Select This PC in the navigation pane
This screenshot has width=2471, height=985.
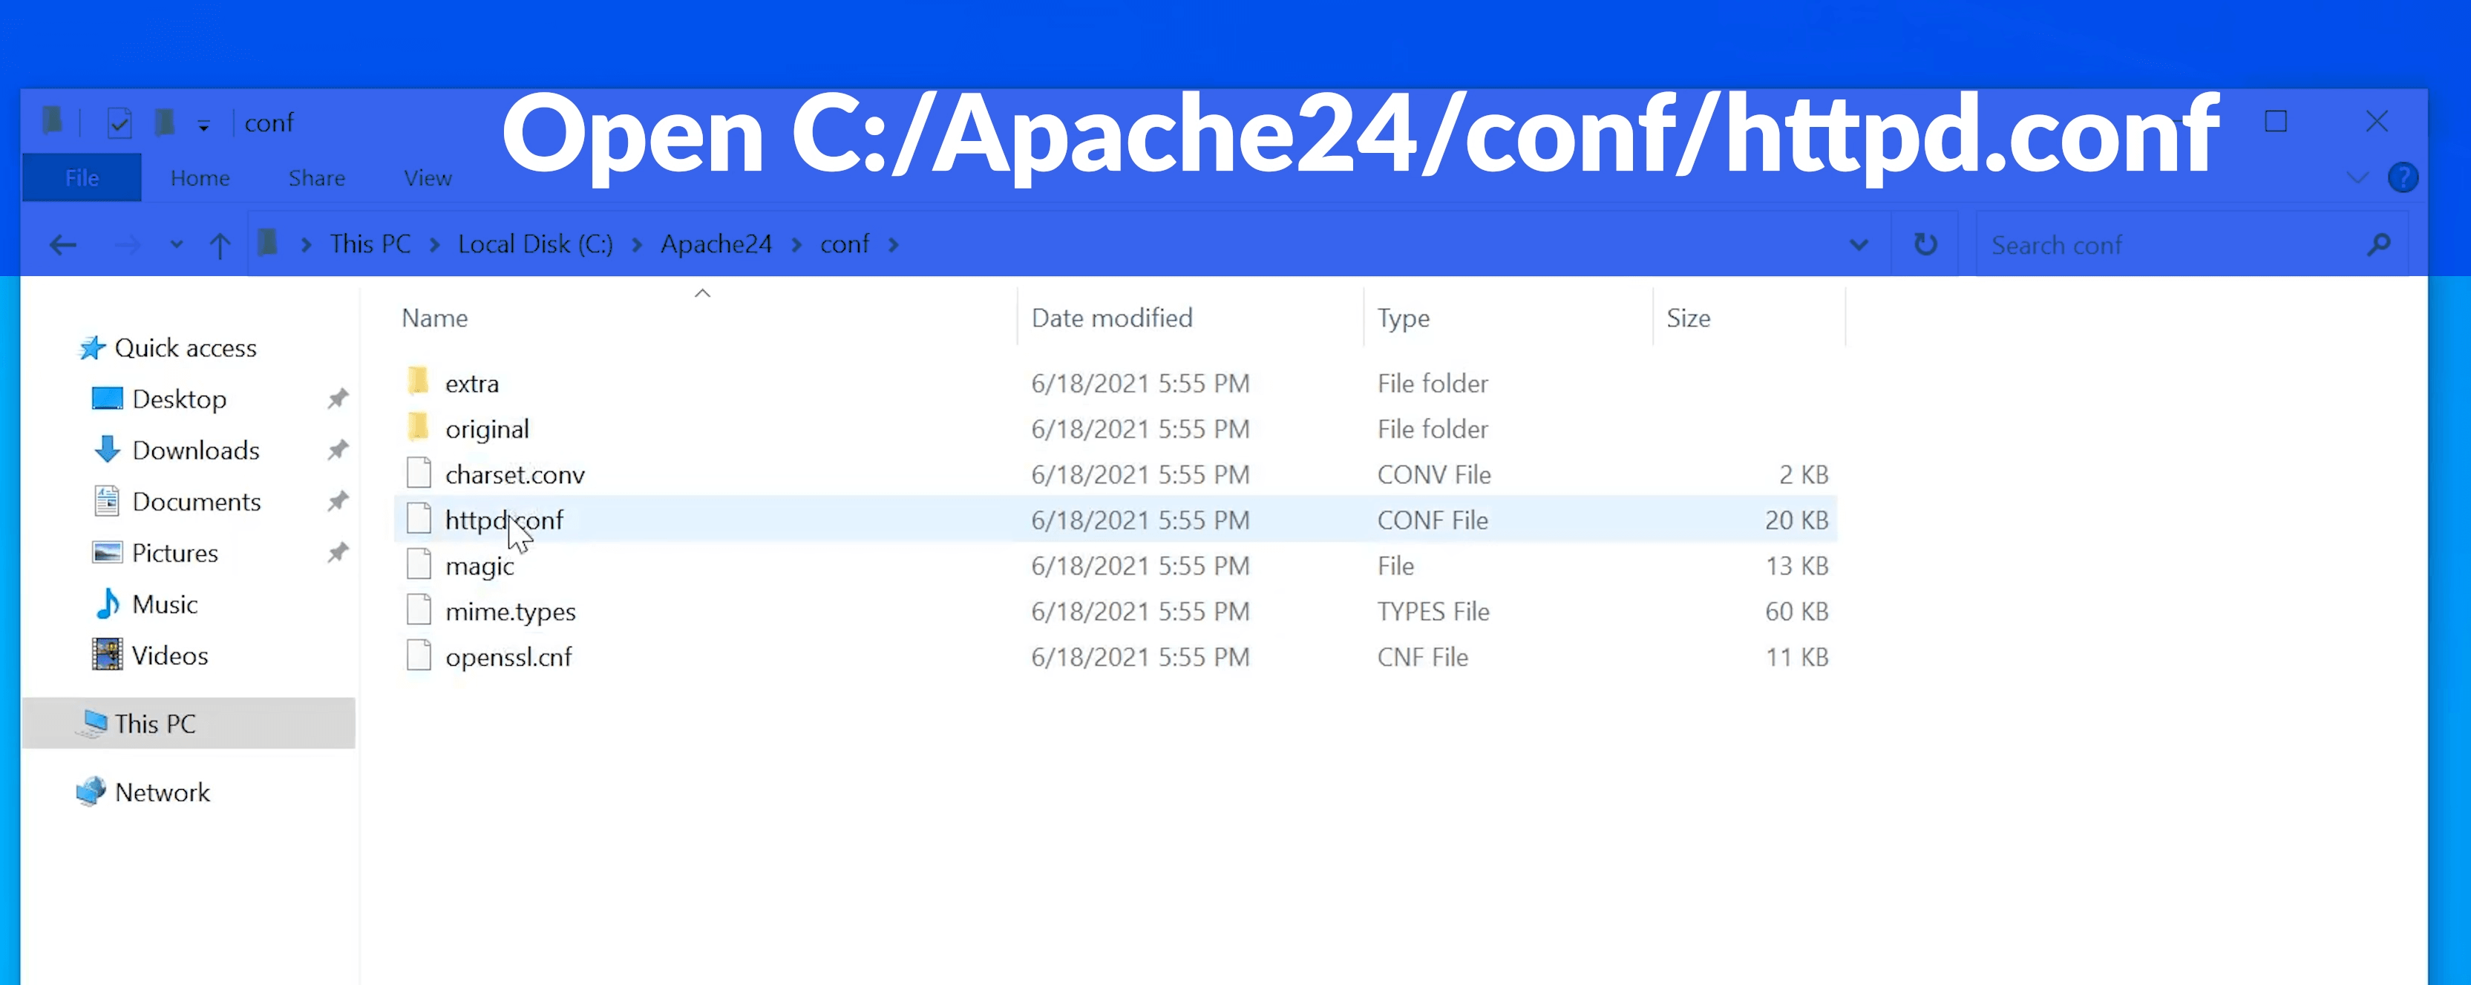(189, 723)
